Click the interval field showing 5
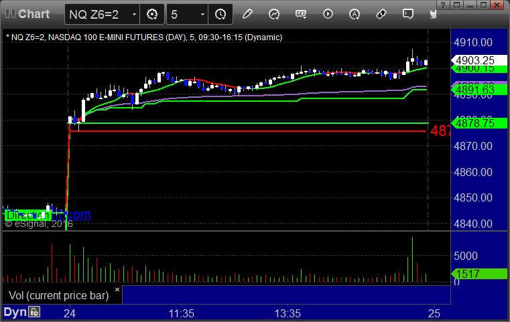The width and height of the screenshot is (510, 322). [188, 14]
